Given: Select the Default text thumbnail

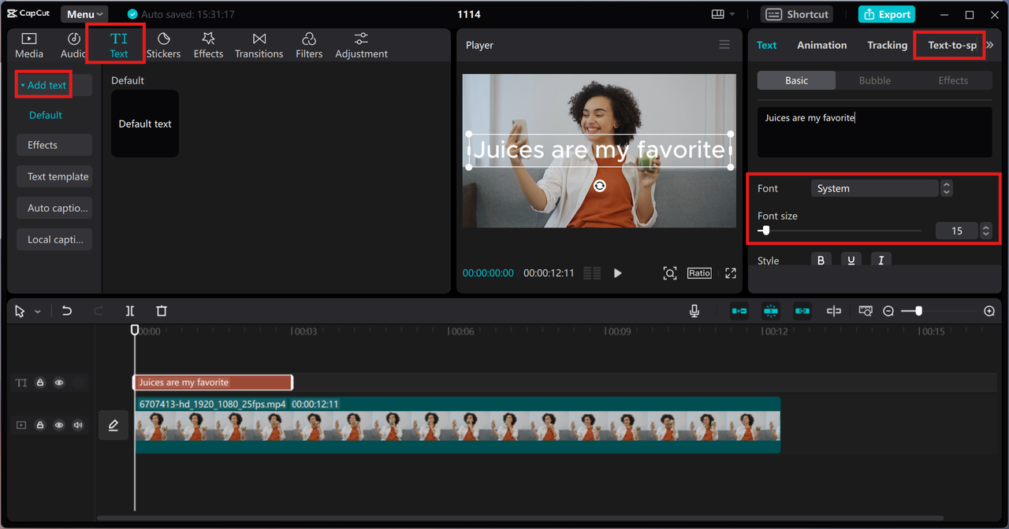Looking at the screenshot, I should point(145,124).
